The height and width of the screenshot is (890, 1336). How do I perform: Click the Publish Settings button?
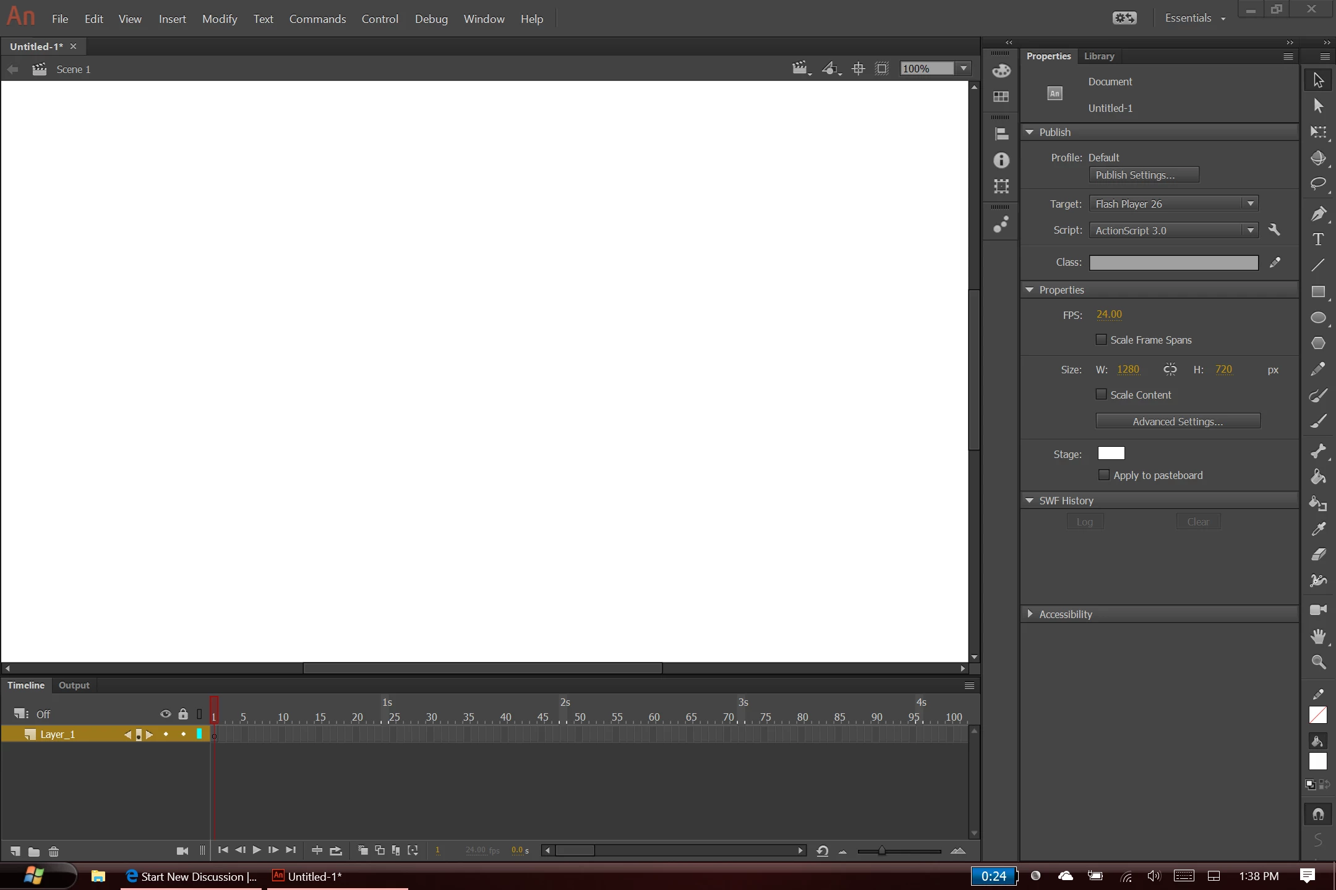(1144, 175)
